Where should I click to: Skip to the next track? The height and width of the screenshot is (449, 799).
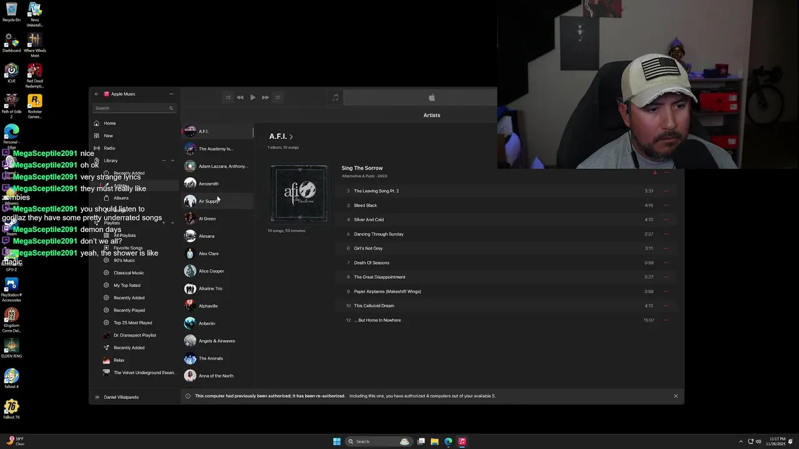265,97
